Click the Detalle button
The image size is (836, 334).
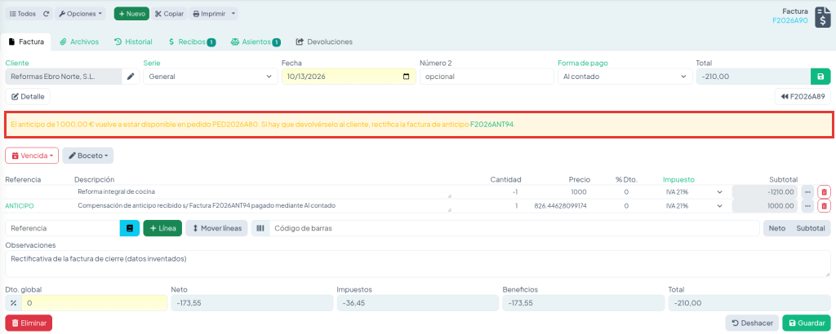(28, 97)
